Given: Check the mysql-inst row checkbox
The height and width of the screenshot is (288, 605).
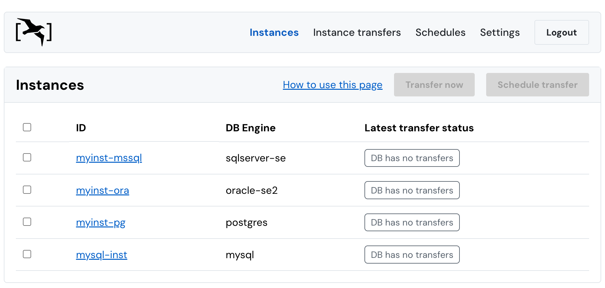Looking at the screenshot, I should coord(27,254).
